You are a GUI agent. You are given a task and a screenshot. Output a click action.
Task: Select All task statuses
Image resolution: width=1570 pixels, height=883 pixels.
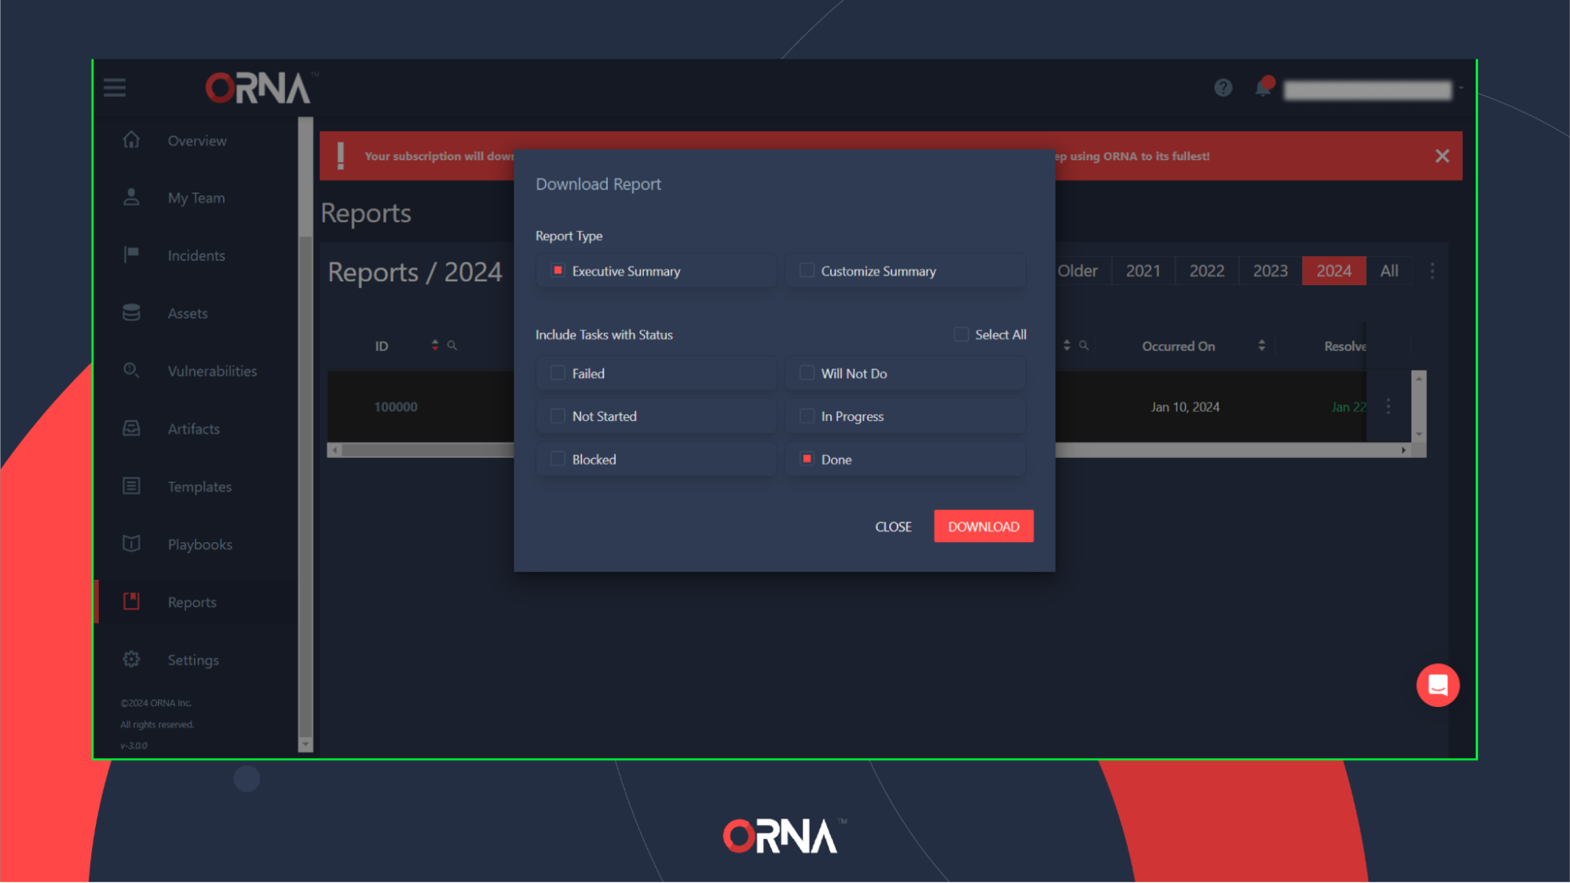[961, 334]
